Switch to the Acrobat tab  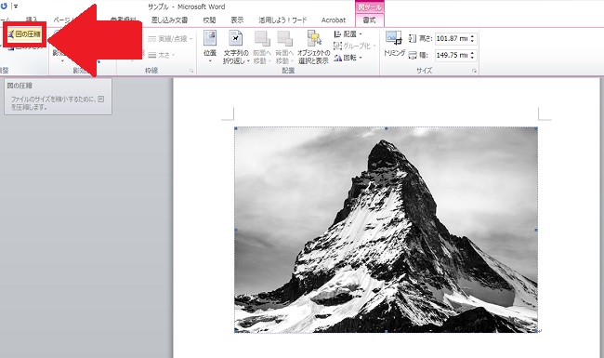point(334,20)
